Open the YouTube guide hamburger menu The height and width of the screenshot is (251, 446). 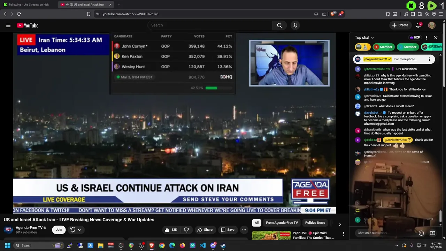8,25
